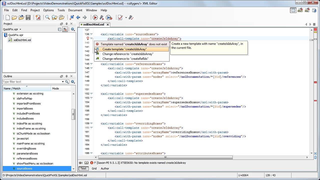Open the Outline filter text dropdown arrow
The width and height of the screenshot is (320, 180).
pos(63,82)
